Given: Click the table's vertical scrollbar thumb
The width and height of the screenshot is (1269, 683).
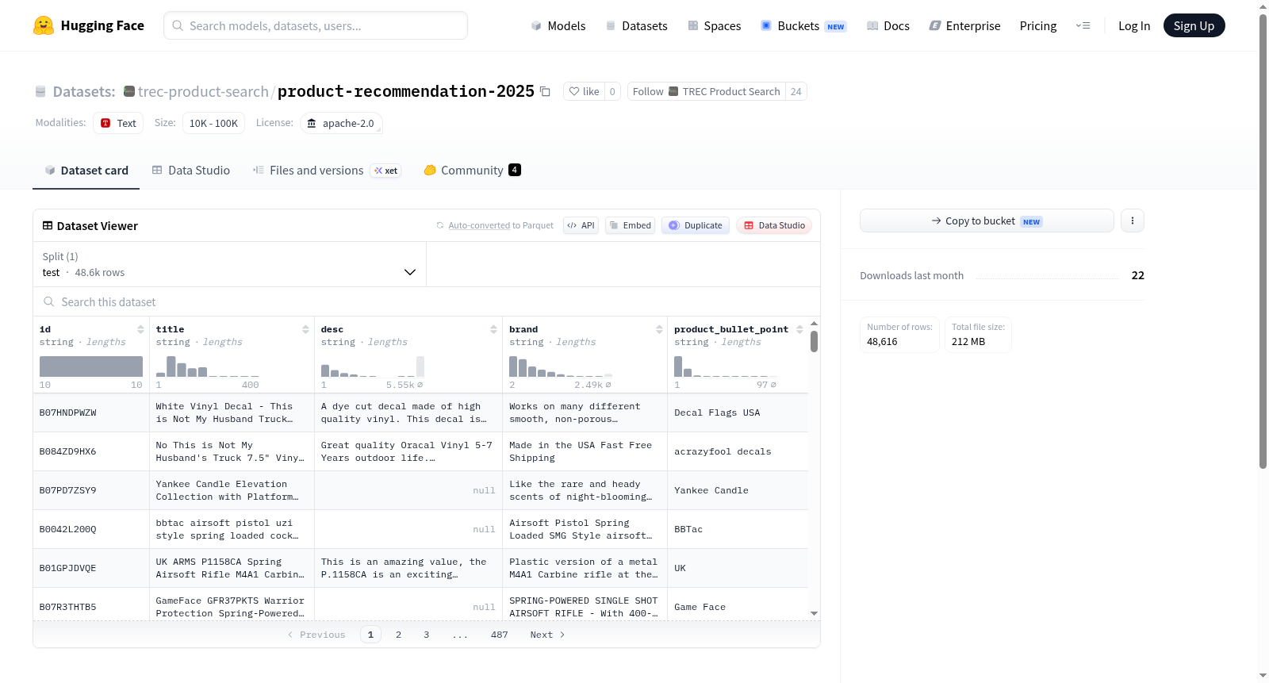Looking at the screenshot, I should click(814, 341).
